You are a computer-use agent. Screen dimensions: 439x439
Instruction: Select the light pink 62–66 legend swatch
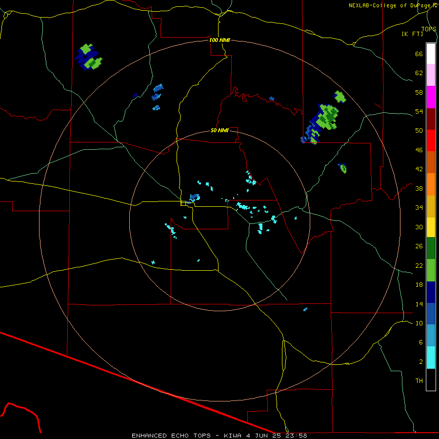pyautogui.click(x=431, y=75)
